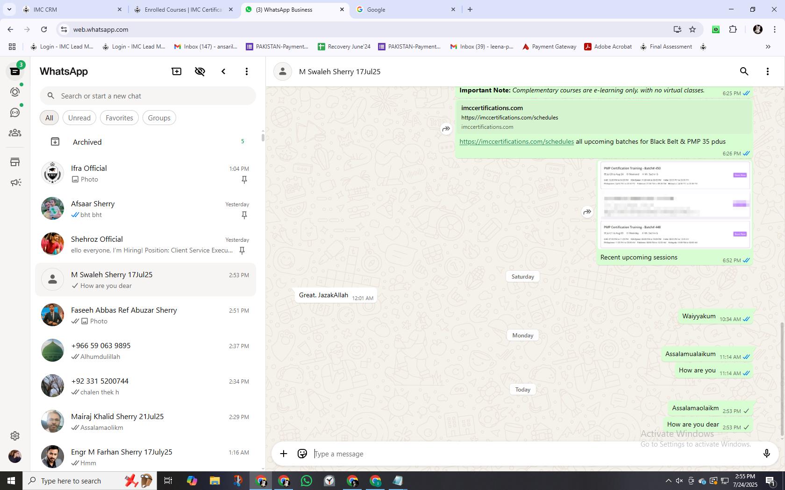
Task: Click pin icon on Shehroz Official chat
Action: [242, 251]
